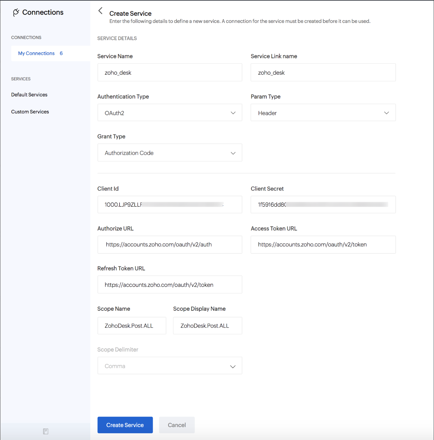The width and height of the screenshot is (434, 440).
Task: Edit the Authorize URL field
Action: click(x=170, y=244)
